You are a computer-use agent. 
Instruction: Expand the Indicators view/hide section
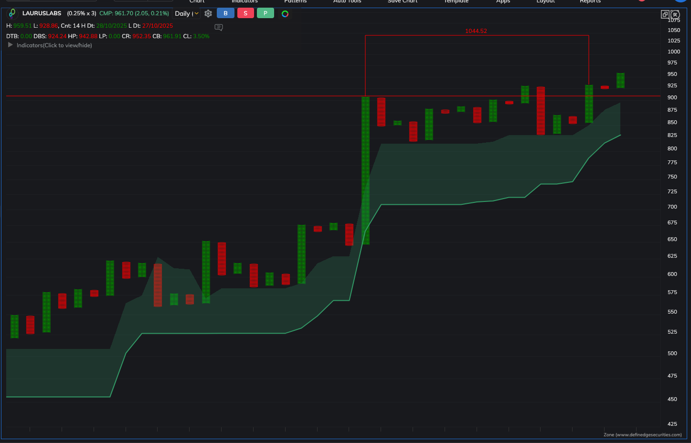pyautogui.click(x=10, y=45)
